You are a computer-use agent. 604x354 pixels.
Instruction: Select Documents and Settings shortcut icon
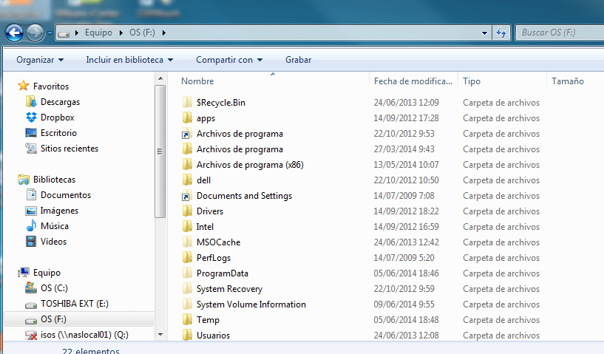click(187, 196)
